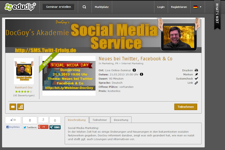The image size is (225, 150).
Task: Switch to the Bewertung tab
Action: pos(121,120)
